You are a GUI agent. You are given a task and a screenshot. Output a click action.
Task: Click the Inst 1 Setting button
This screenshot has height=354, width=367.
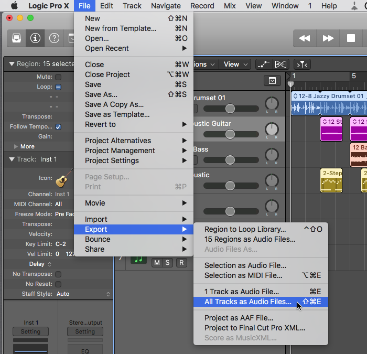30,331
